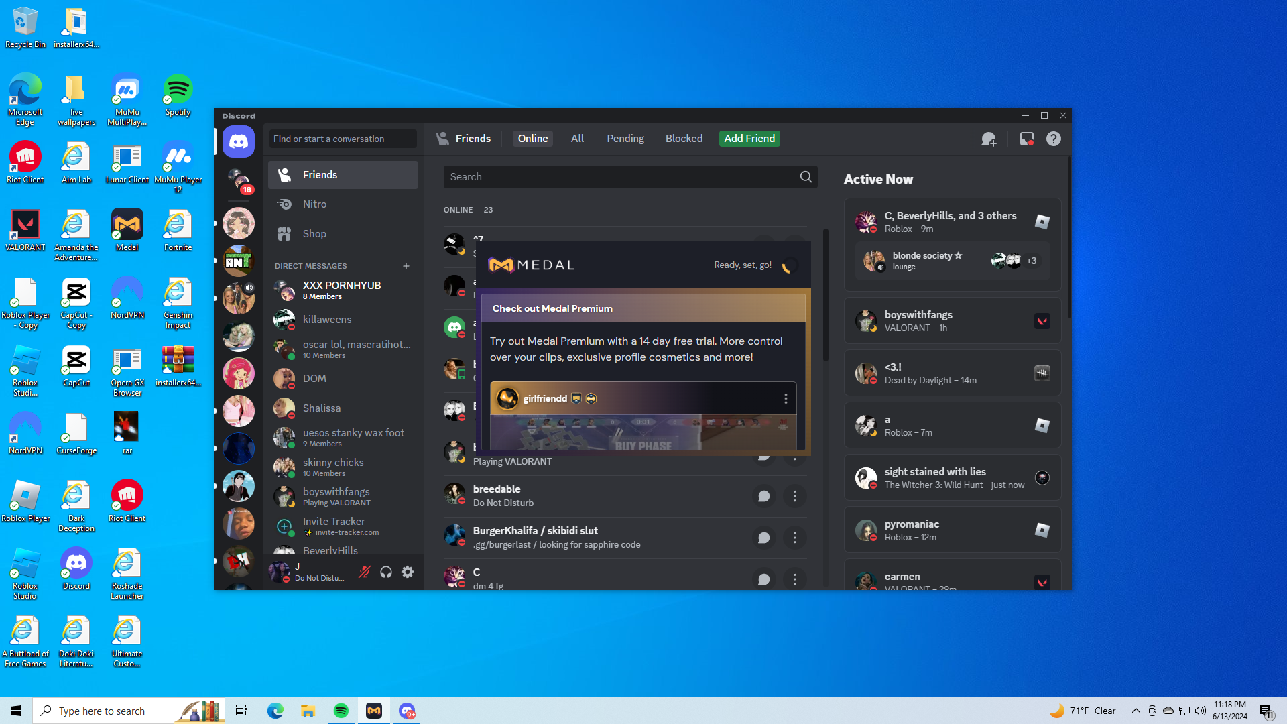This screenshot has width=1287, height=724.
Task: Message breedable via chat bubble icon
Action: [763, 496]
